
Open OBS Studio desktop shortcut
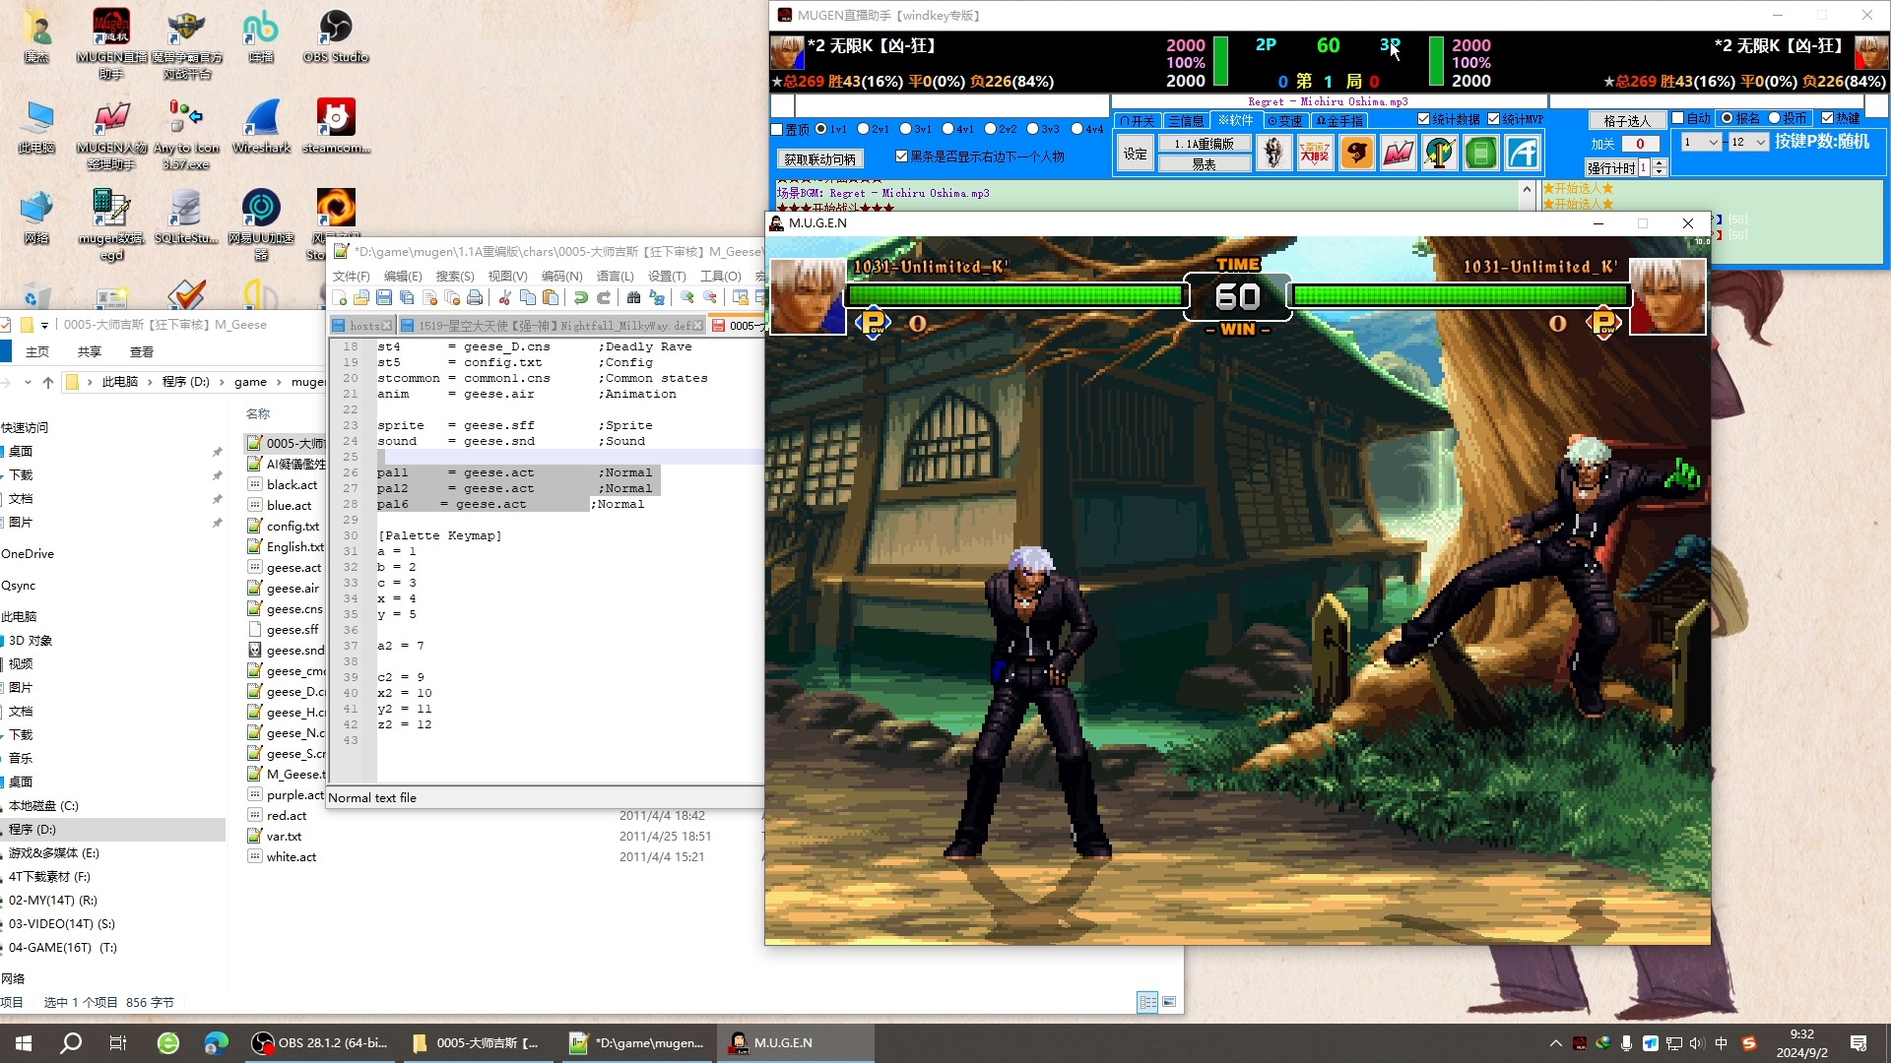coord(336,37)
